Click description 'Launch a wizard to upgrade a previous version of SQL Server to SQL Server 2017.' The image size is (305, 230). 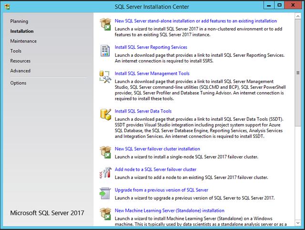(194, 198)
